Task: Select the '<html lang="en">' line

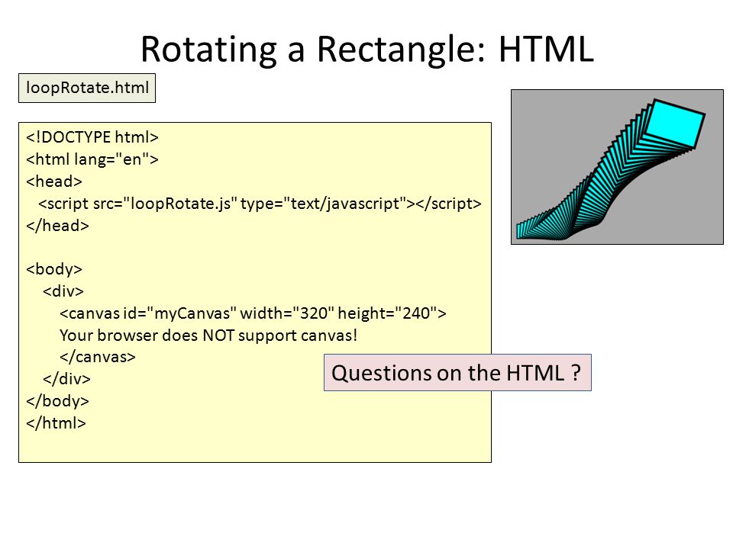Action: (x=92, y=159)
